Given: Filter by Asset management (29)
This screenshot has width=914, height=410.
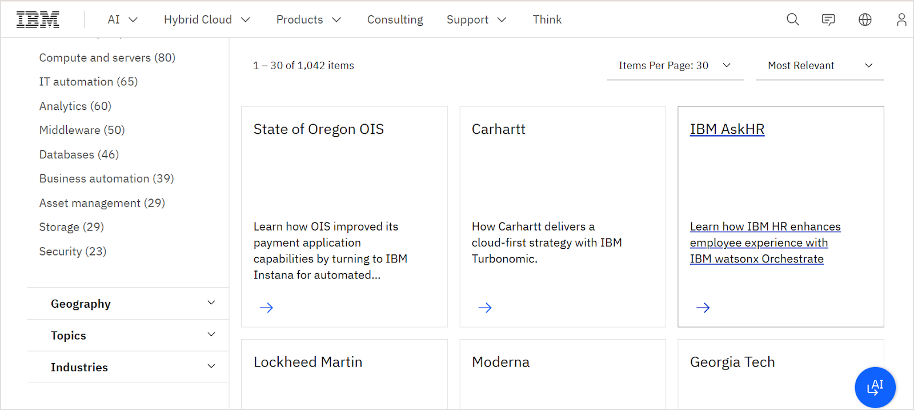Looking at the screenshot, I should (x=102, y=203).
